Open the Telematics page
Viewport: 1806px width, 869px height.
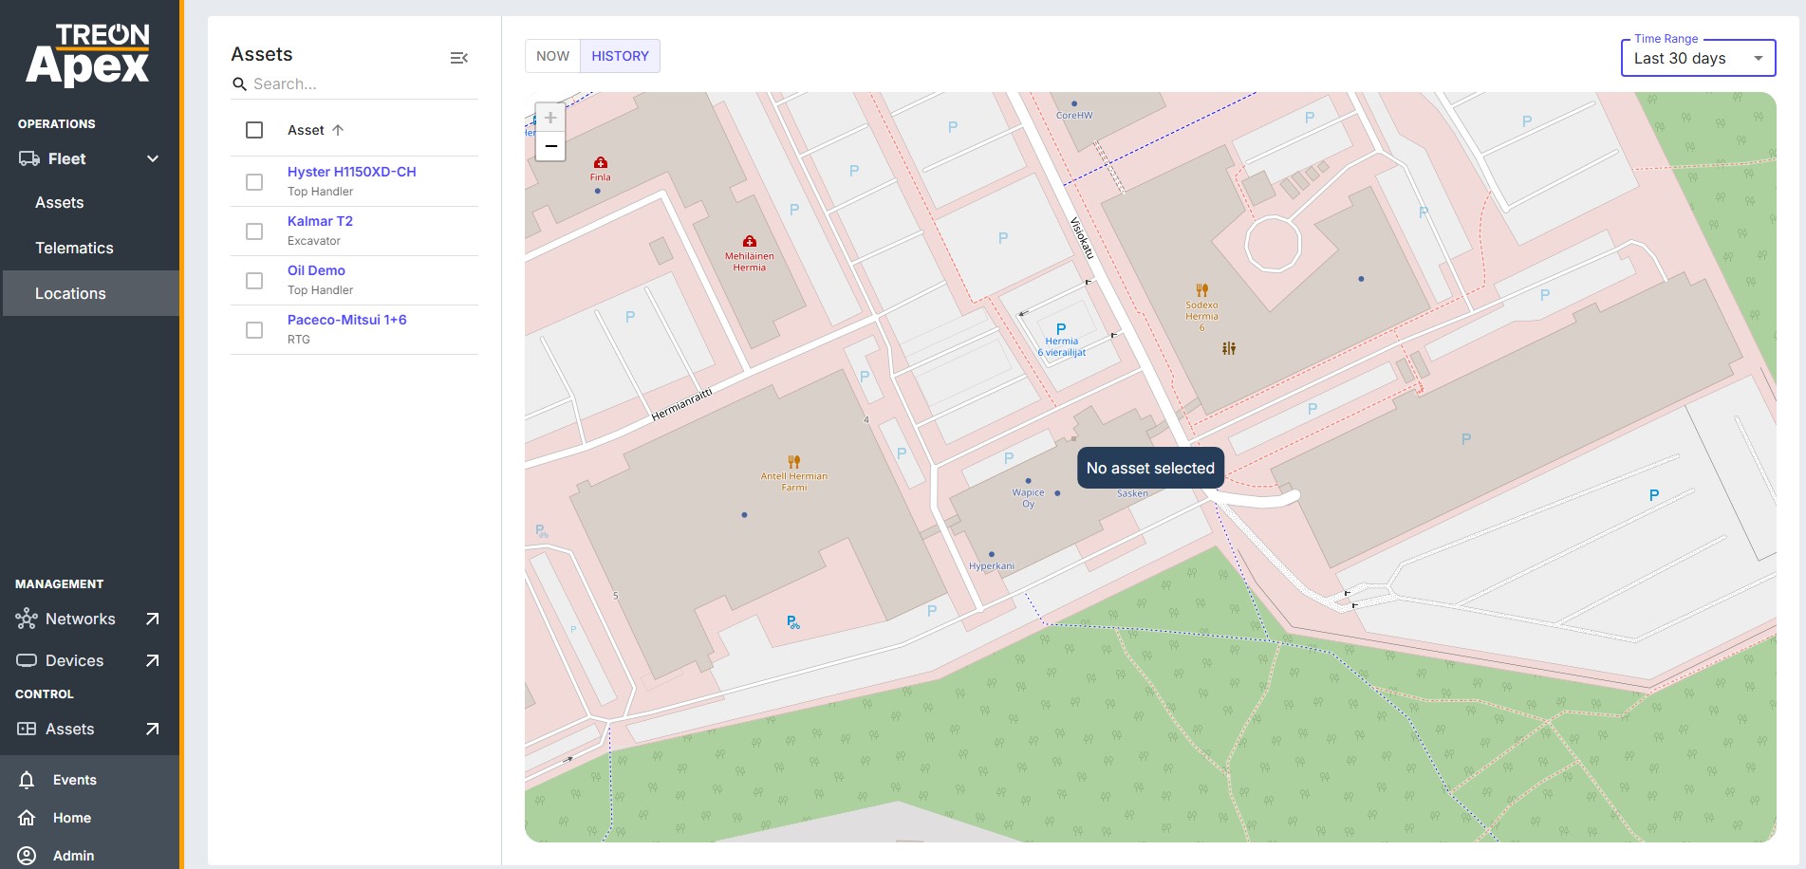(74, 248)
